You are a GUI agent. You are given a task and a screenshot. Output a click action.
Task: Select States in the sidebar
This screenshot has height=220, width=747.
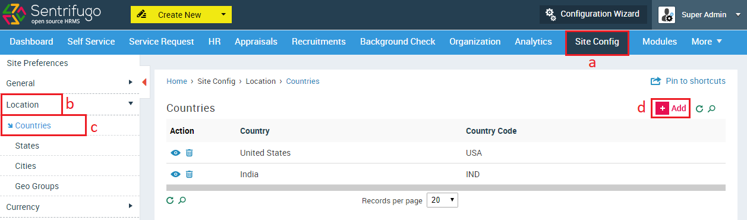(27, 146)
